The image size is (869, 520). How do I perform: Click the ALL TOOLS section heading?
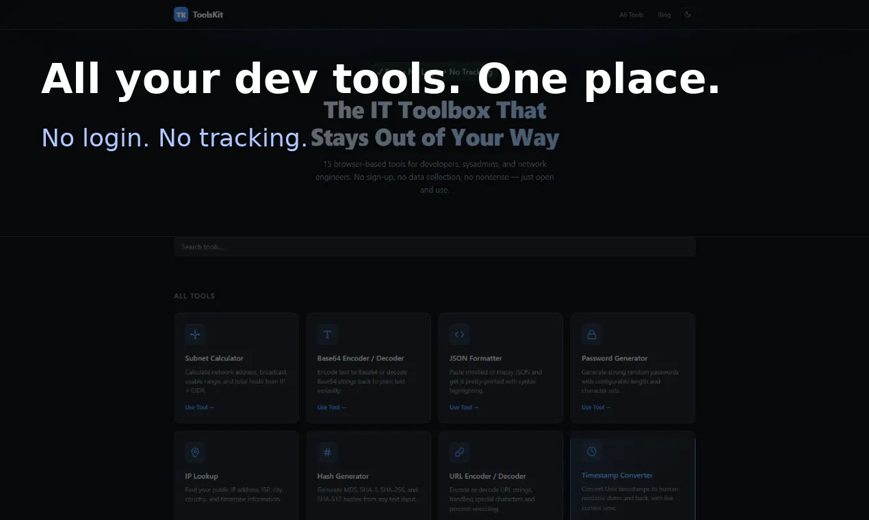[x=194, y=296]
